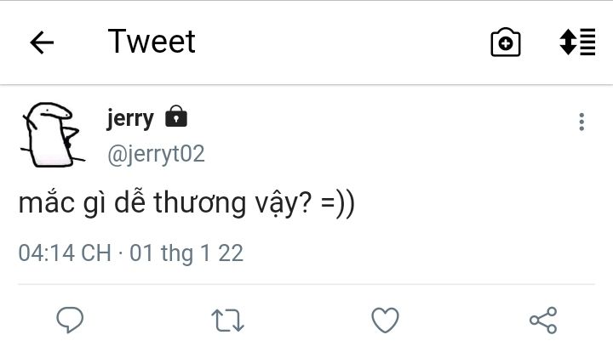Screen dimensions: 613x352
Task: Share this tweet via share icon
Action: click(x=542, y=320)
